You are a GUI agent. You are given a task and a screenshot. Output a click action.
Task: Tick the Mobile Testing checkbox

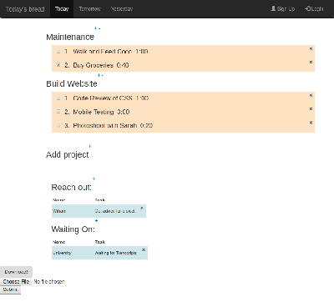pyautogui.click(x=58, y=112)
